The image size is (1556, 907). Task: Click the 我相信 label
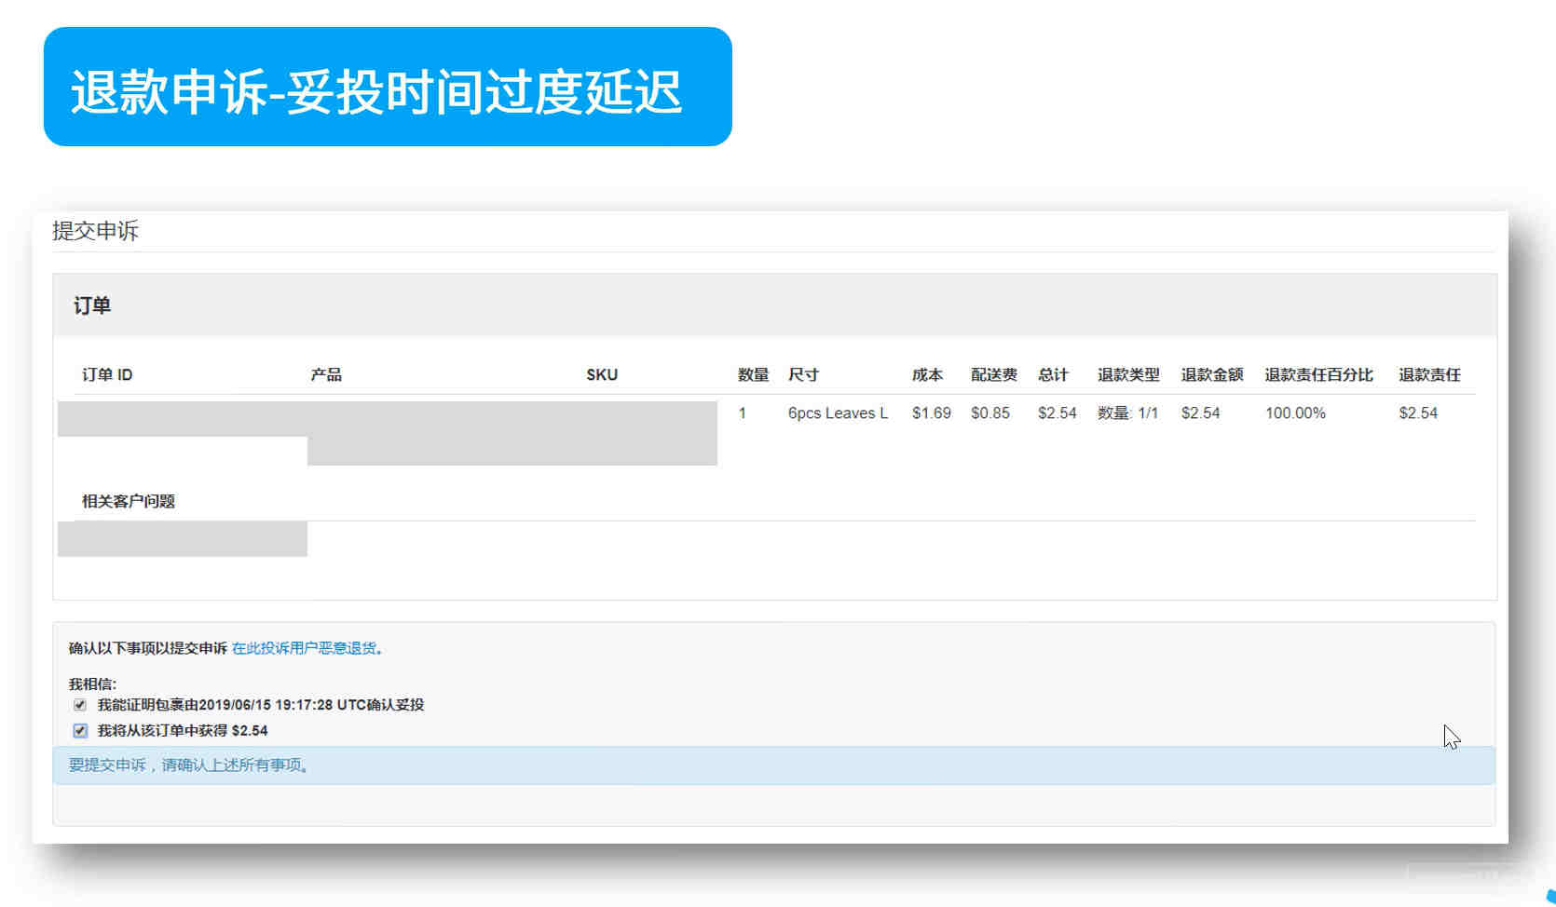[x=92, y=684]
